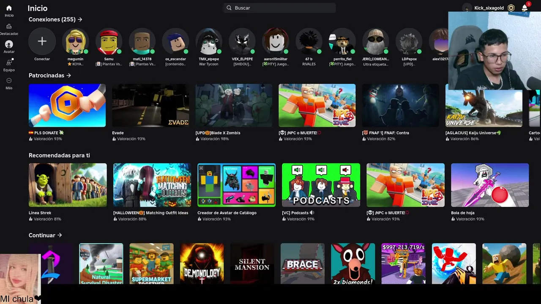Open the Destacadas charts sidebar icon
Screen dimensions: 541x304
[x=9, y=26]
